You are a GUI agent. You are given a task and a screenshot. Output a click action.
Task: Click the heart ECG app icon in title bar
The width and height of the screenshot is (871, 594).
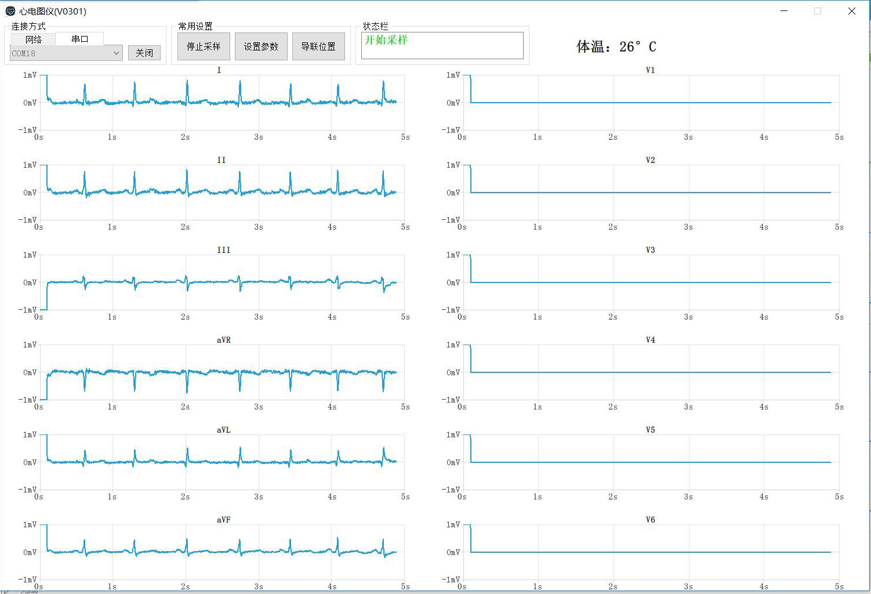[x=10, y=11]
